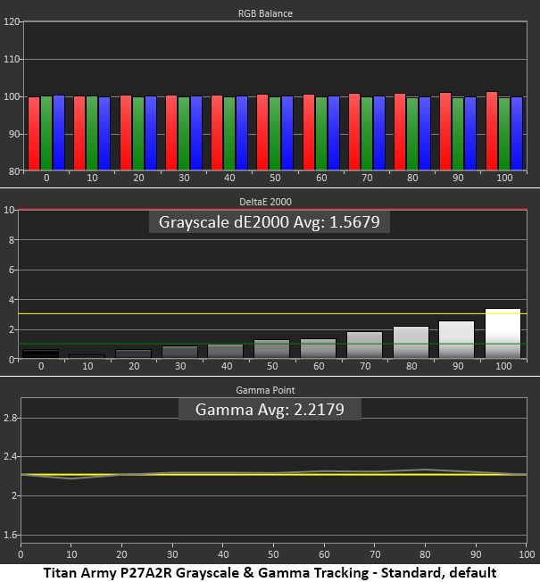Click the DeltaE bar at 10

(87, 356)
